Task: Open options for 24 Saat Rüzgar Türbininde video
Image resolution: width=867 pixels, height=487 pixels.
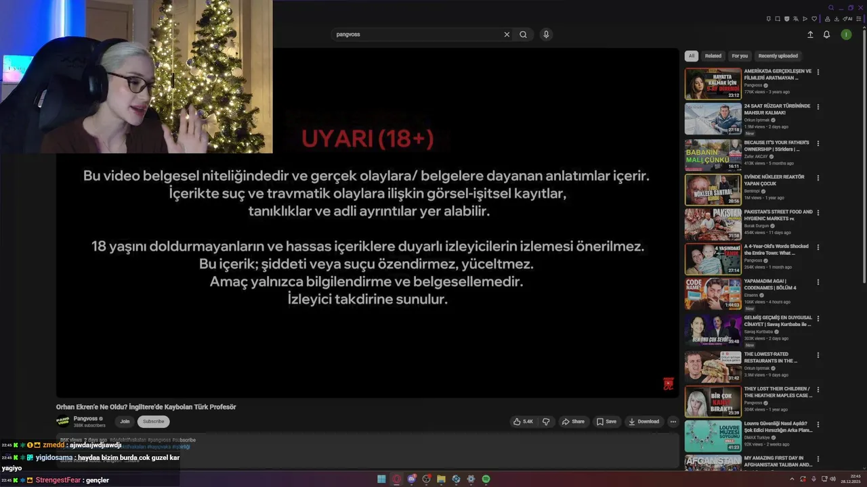Action: (818, 107)
